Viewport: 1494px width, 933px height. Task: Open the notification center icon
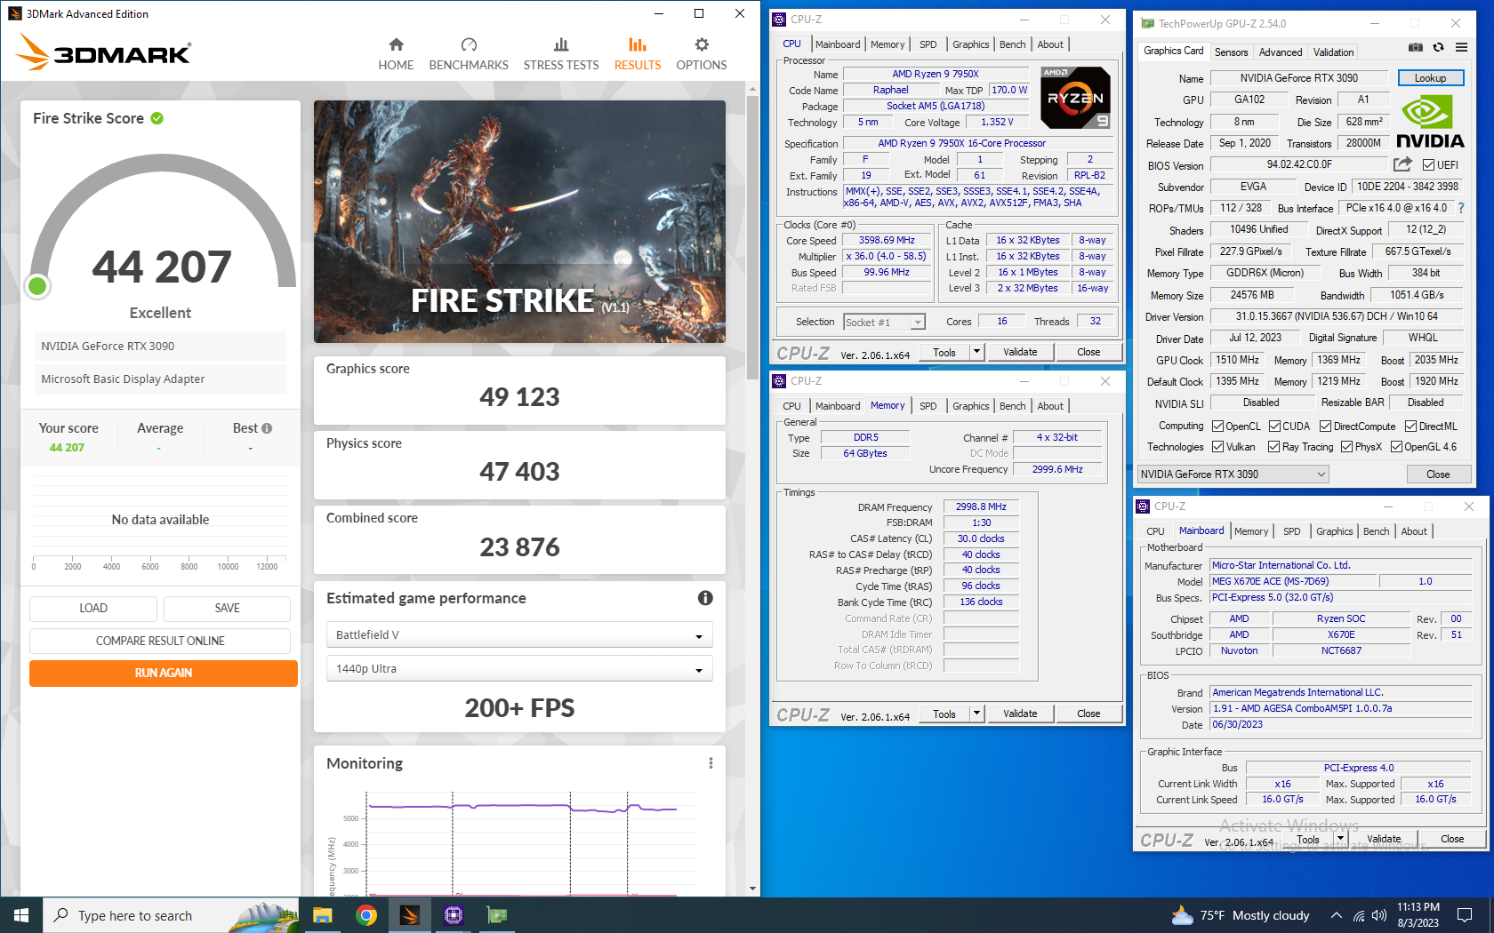pos(1465,915)
